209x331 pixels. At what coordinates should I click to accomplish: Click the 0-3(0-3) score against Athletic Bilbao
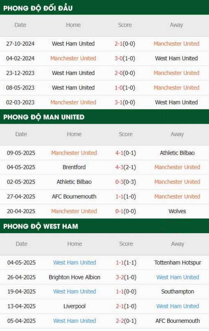126,182
